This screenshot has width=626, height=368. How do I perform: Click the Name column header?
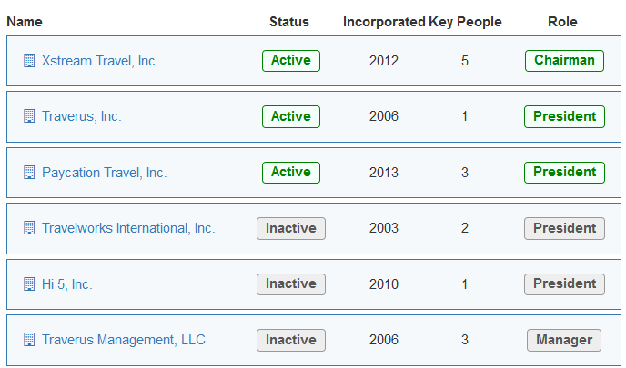[25, 22]
